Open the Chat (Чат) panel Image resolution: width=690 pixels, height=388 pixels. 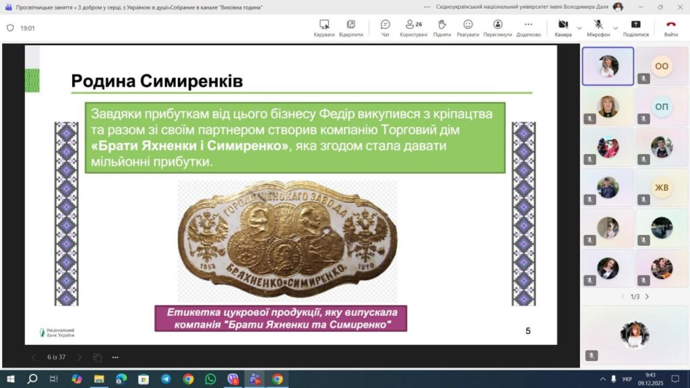pyautogui.click(x=385, y=28)
